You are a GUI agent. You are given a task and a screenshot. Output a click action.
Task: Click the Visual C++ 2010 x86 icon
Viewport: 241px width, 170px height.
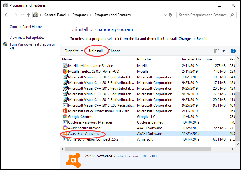pos(65,105)
